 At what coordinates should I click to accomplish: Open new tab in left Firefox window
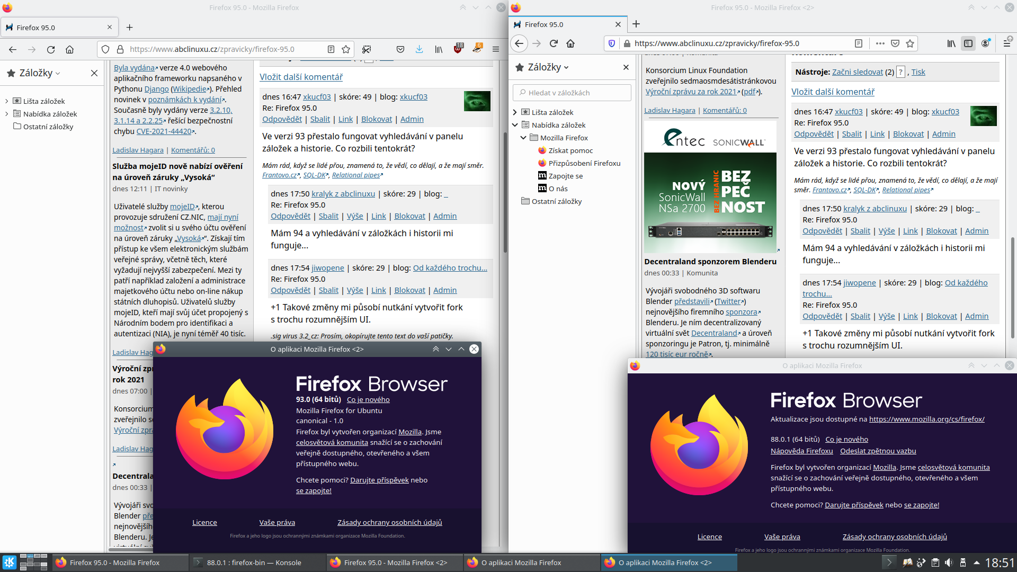click(130, 27)
